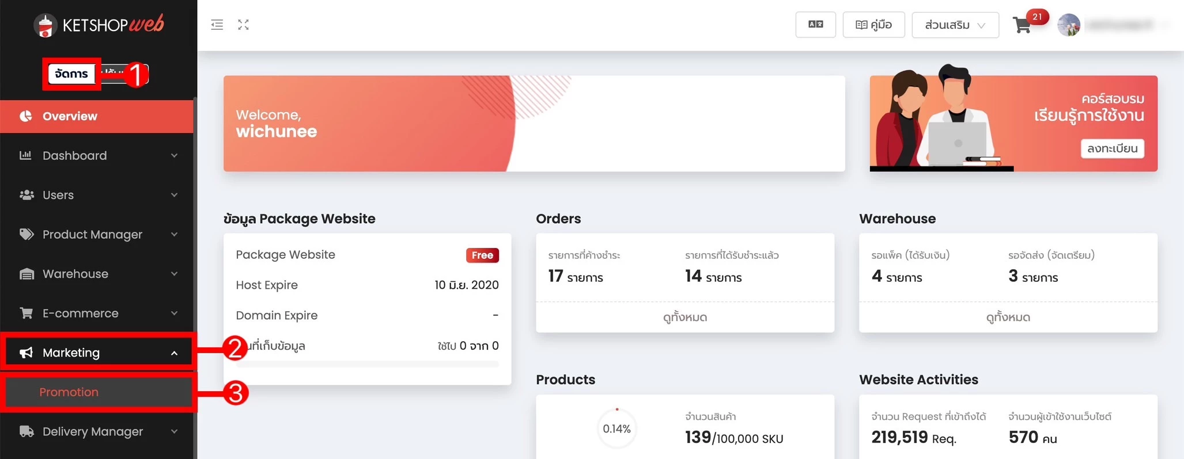Expand the Dashboard menu chevron
The height and width of the screenshot is (459, 1184).
(x=174, y=156)
